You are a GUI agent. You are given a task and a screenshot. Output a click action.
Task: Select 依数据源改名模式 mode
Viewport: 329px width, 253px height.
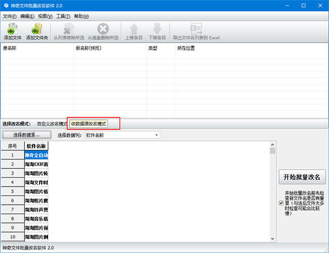pos(88,124)
